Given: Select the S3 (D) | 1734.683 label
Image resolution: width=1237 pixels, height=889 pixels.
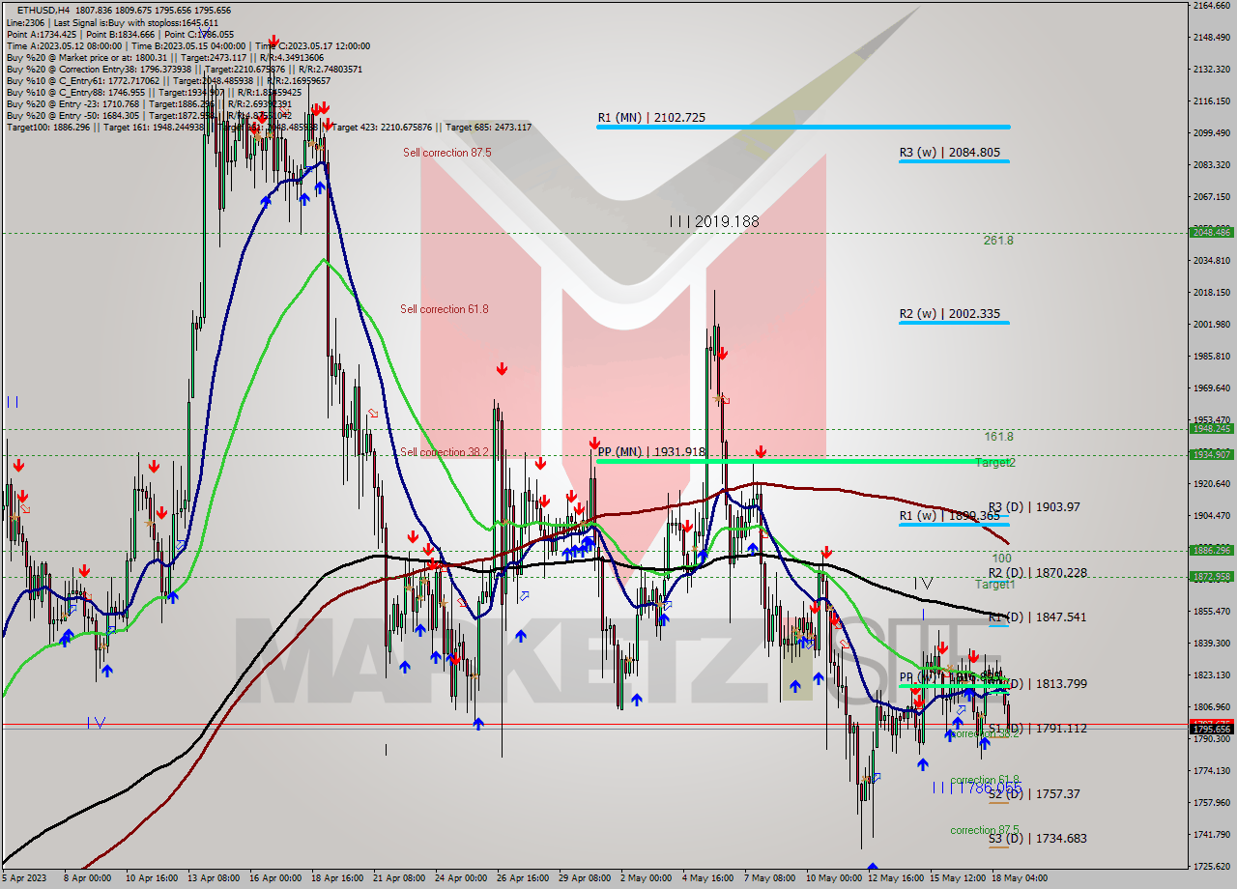Looking at the screenshot, I should coord(1038,839).
